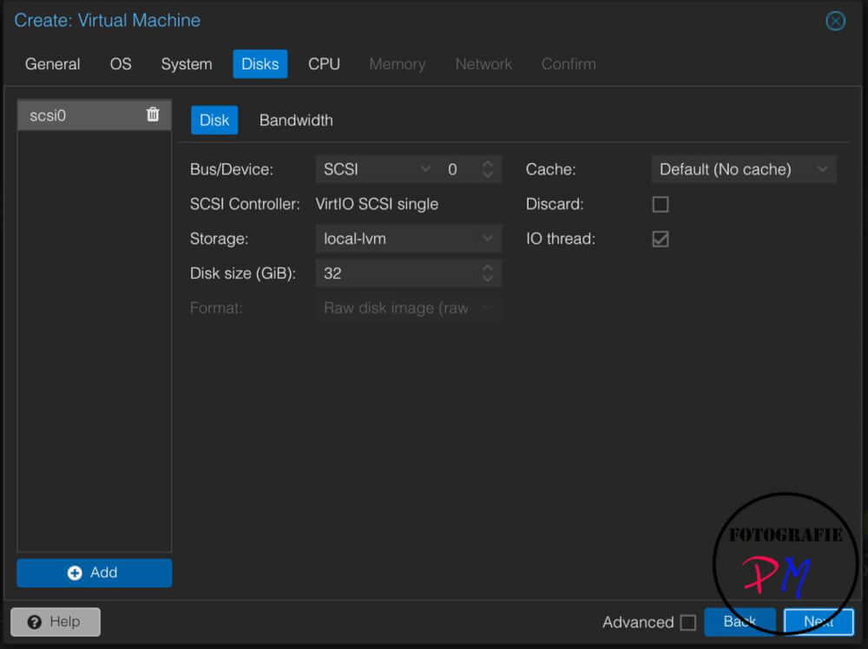Image resolution: width=868 pixels, height=649 pixels.
Task: Open the Help documentation button
Action: click(56, 622)
